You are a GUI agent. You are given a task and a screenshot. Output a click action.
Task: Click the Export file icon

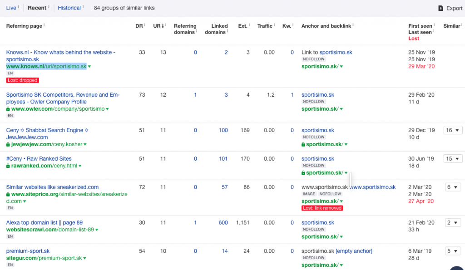coord(440,8)
